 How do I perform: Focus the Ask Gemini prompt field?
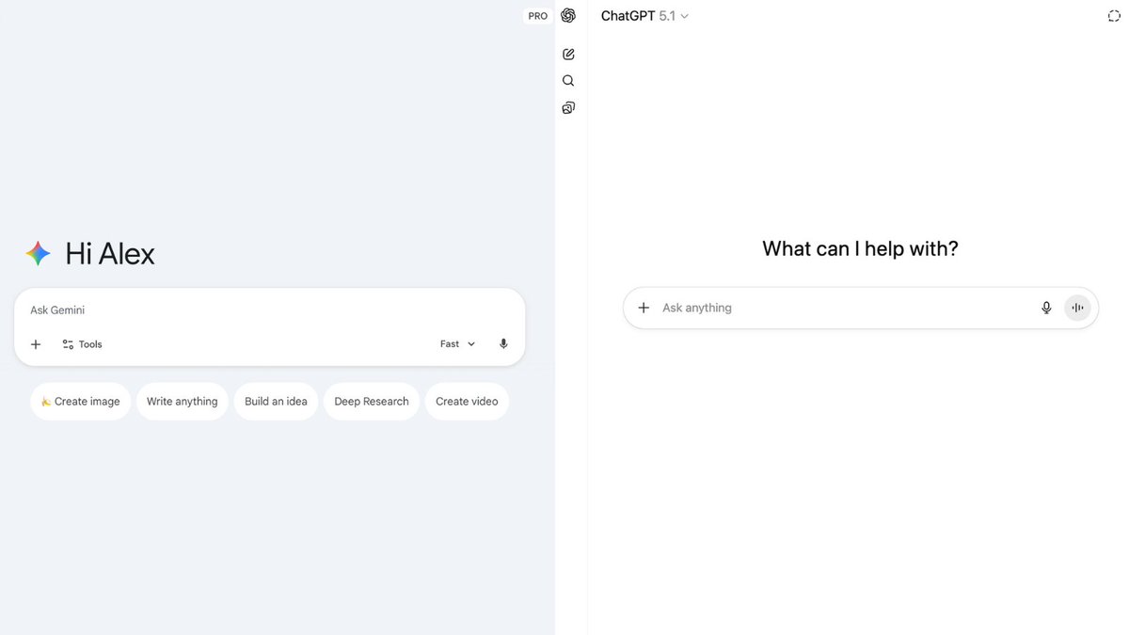click(x=269, y=310)
